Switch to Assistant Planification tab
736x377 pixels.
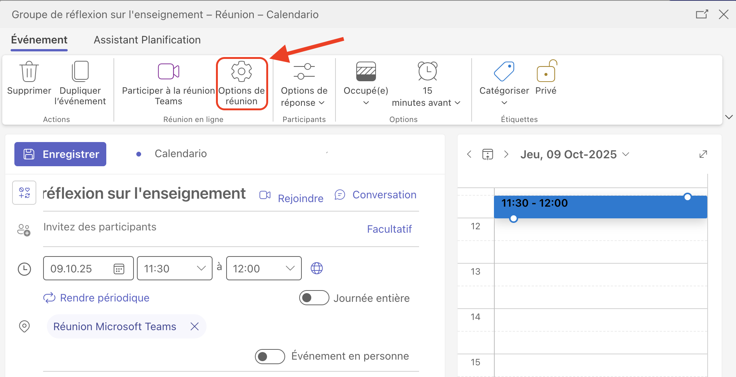pyautogui.click(x=147, y=40)
